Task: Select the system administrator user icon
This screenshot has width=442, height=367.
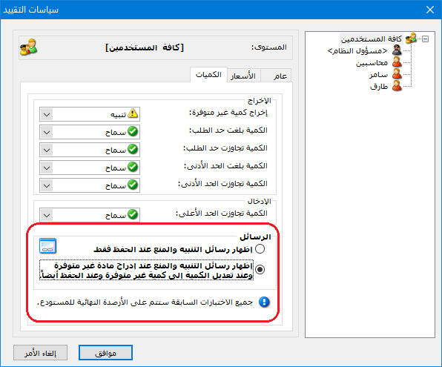Action: (x=397, y=50)
